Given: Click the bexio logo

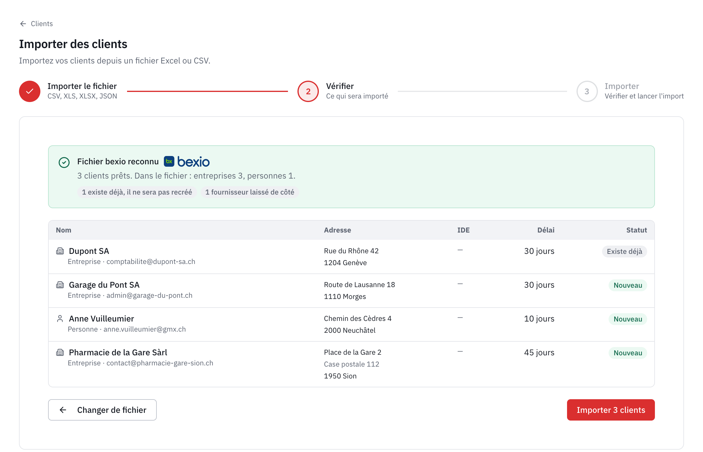Looking at the screenshot, I should (x=187, y=162).
